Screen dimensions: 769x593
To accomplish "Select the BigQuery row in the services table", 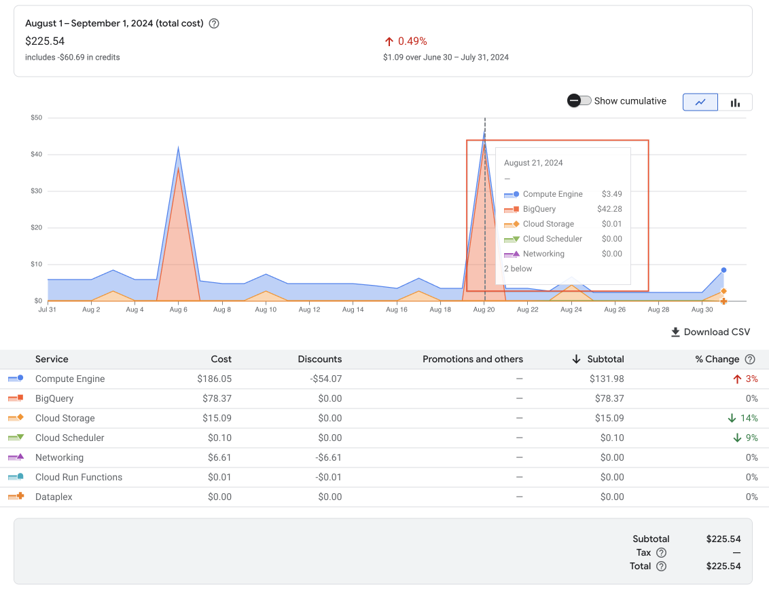I will 272,398.
